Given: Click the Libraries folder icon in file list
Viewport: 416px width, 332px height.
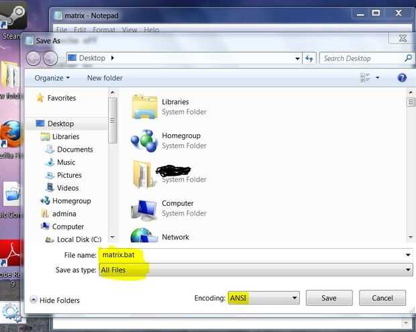Looking at the screenshot, I should [x=144, y=107].
